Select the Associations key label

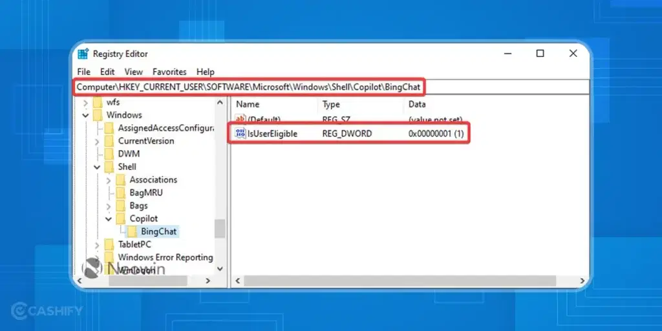tap(153, 180)
